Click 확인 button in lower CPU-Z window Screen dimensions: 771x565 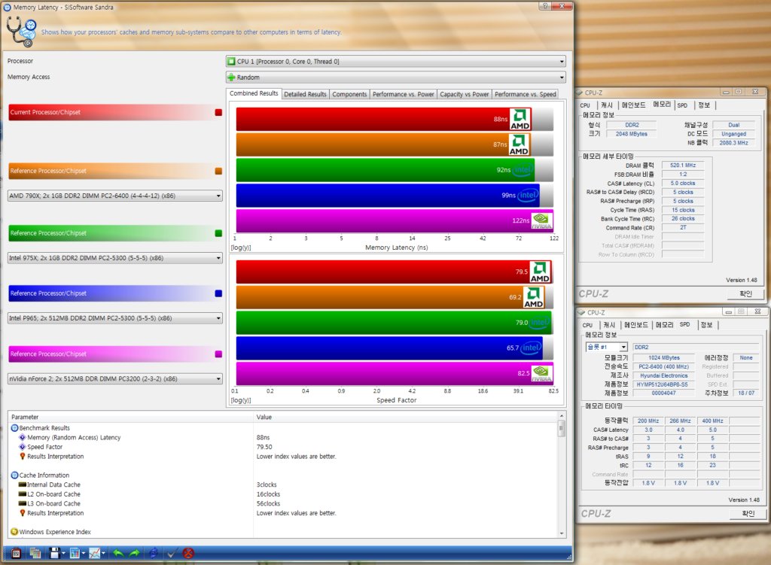pyautogui.click(x=748, y=513)
